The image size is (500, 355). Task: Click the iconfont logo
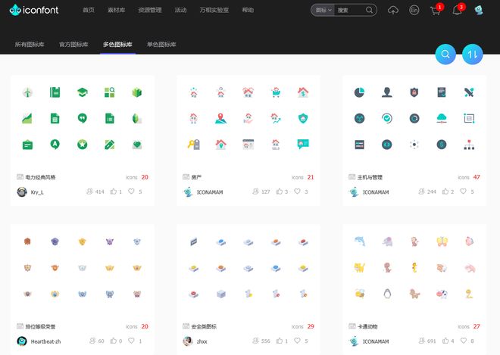pos(34,10)
